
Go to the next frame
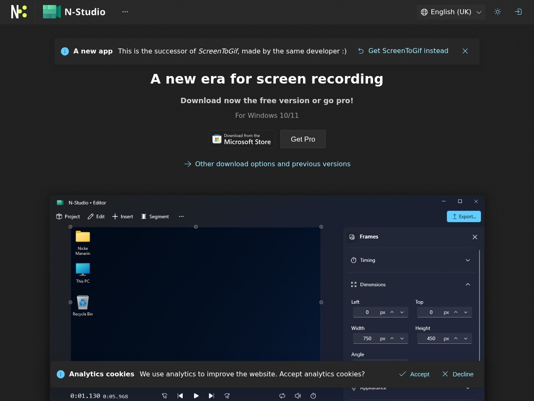click(x=212, y=396)
